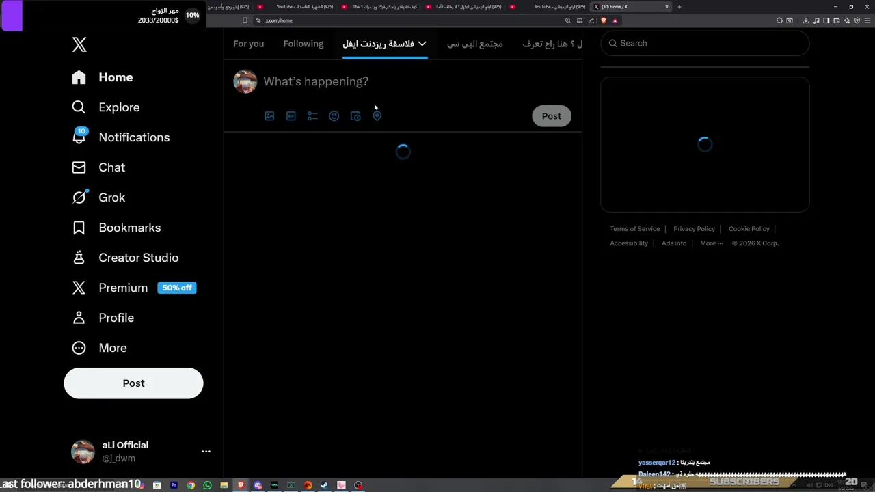Add media image to the post

[x=269, y=116]
